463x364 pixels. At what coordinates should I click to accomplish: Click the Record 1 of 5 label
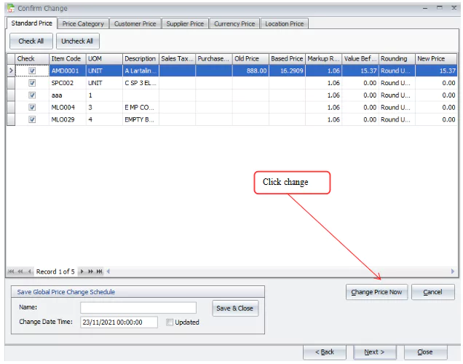click(x=55, y=272)
